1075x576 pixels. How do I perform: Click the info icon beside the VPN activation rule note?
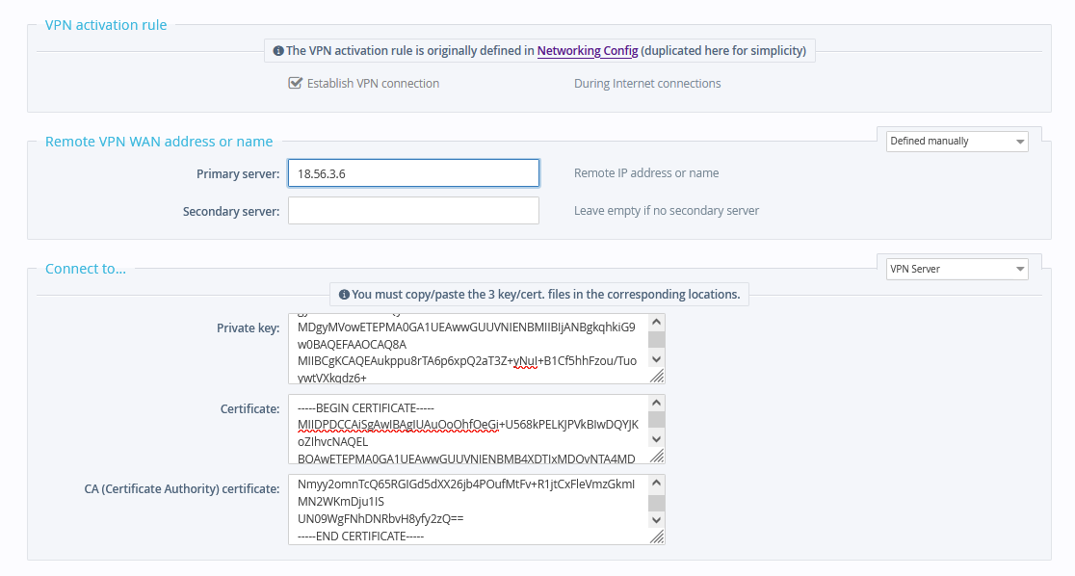point(278,51)
